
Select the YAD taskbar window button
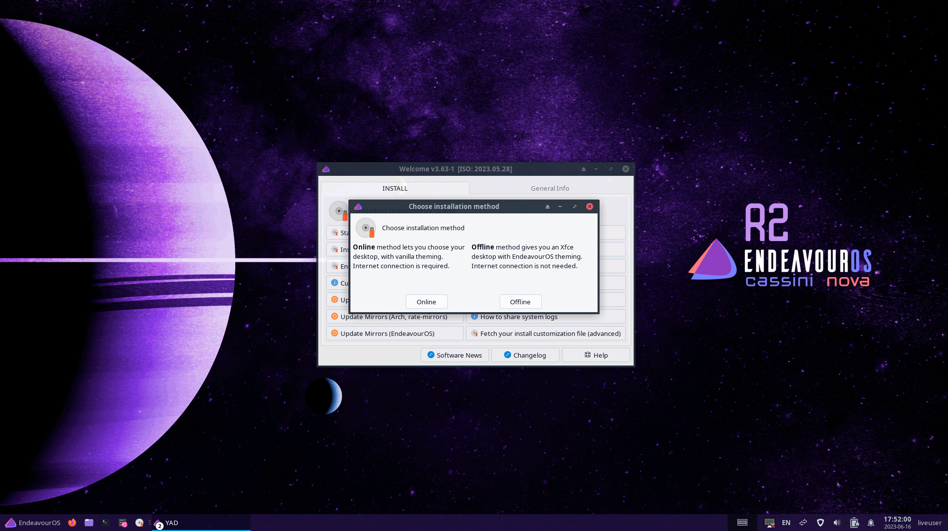(201, 523)
